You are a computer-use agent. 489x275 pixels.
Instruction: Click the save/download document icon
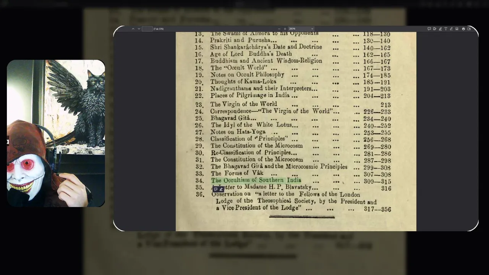click(x=469, y=29)
